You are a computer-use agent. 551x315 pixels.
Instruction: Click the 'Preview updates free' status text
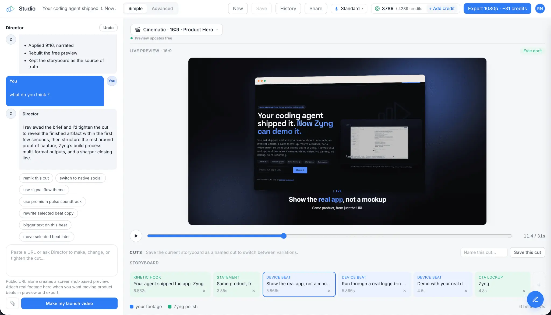153,38
